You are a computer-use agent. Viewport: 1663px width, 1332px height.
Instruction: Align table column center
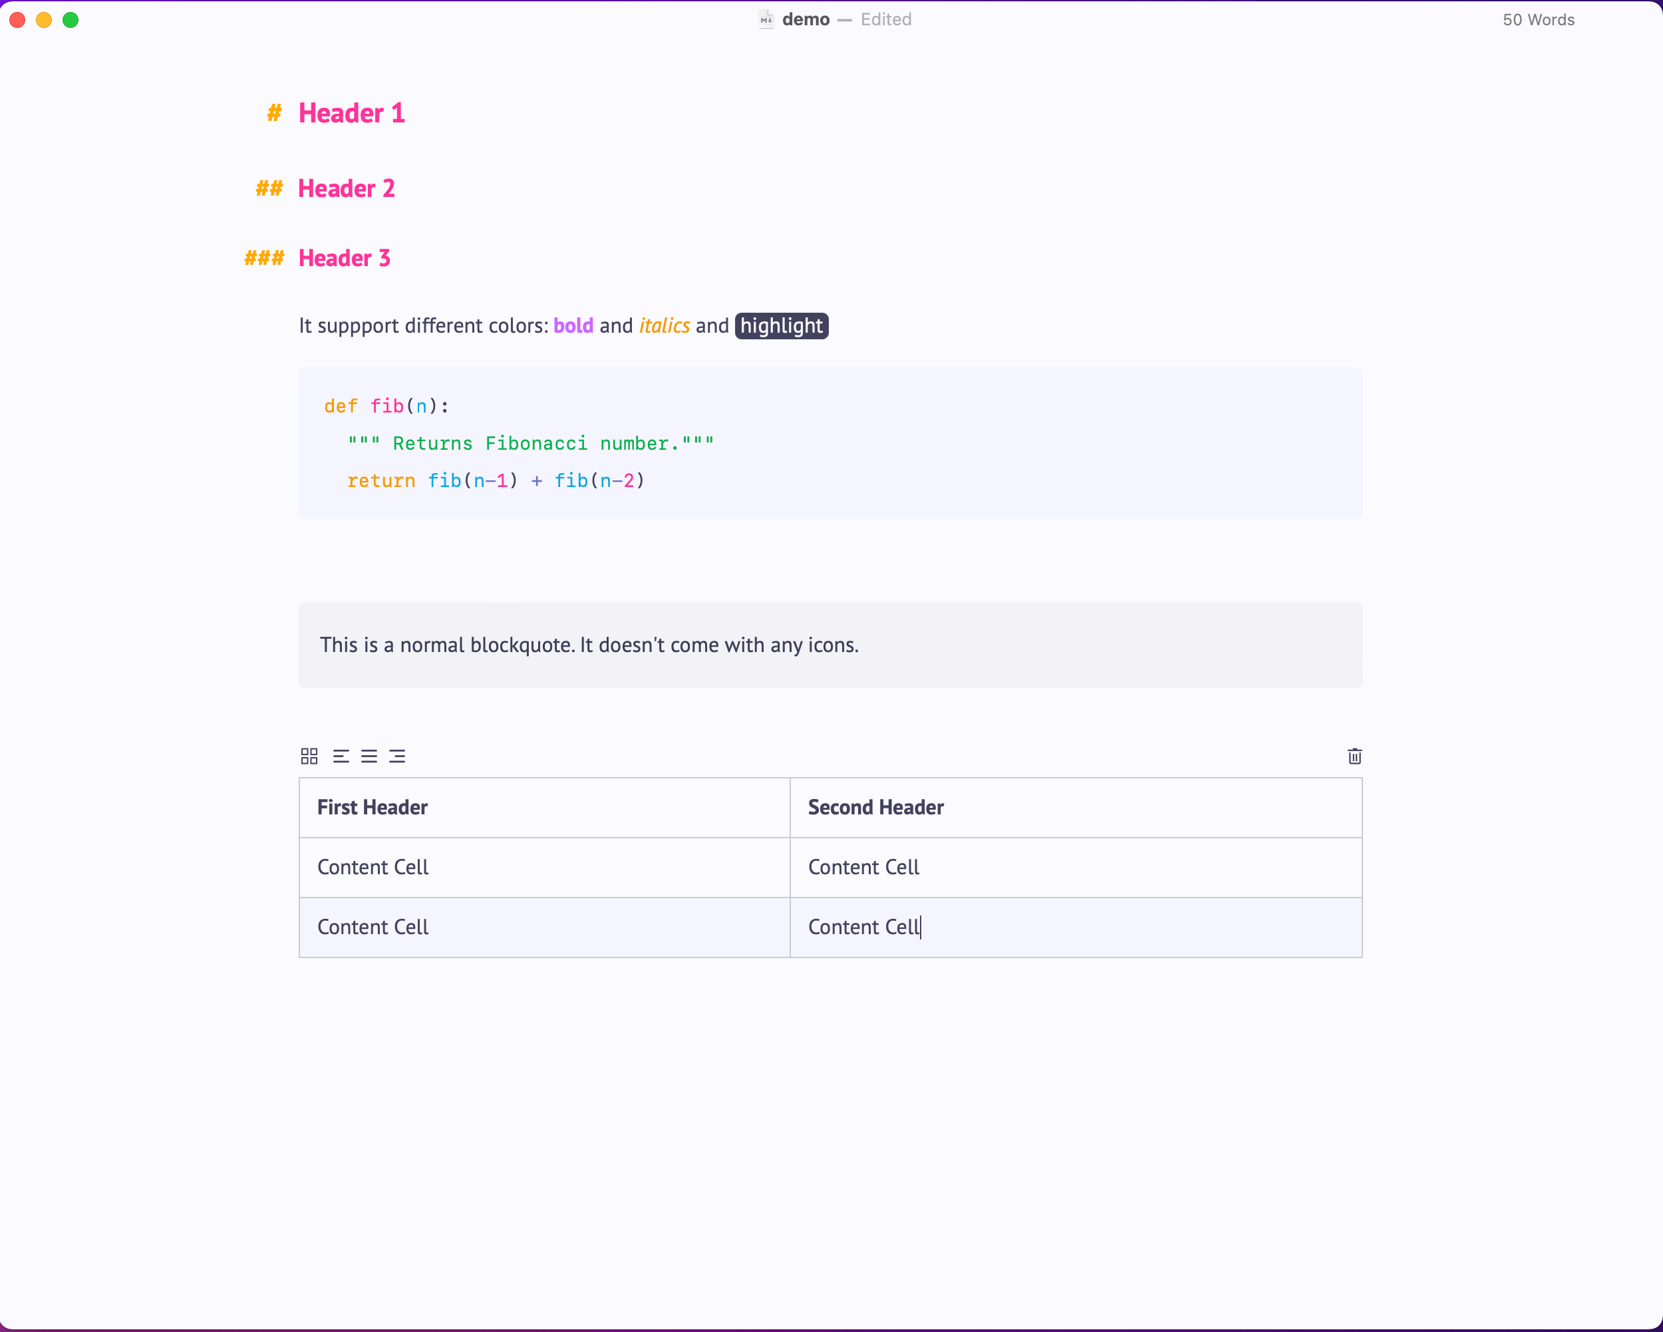[x=369, y=756]
